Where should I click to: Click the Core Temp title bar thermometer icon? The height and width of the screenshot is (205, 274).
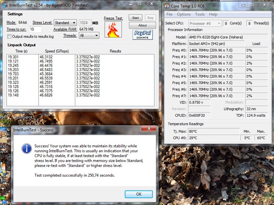click(167, 6)
